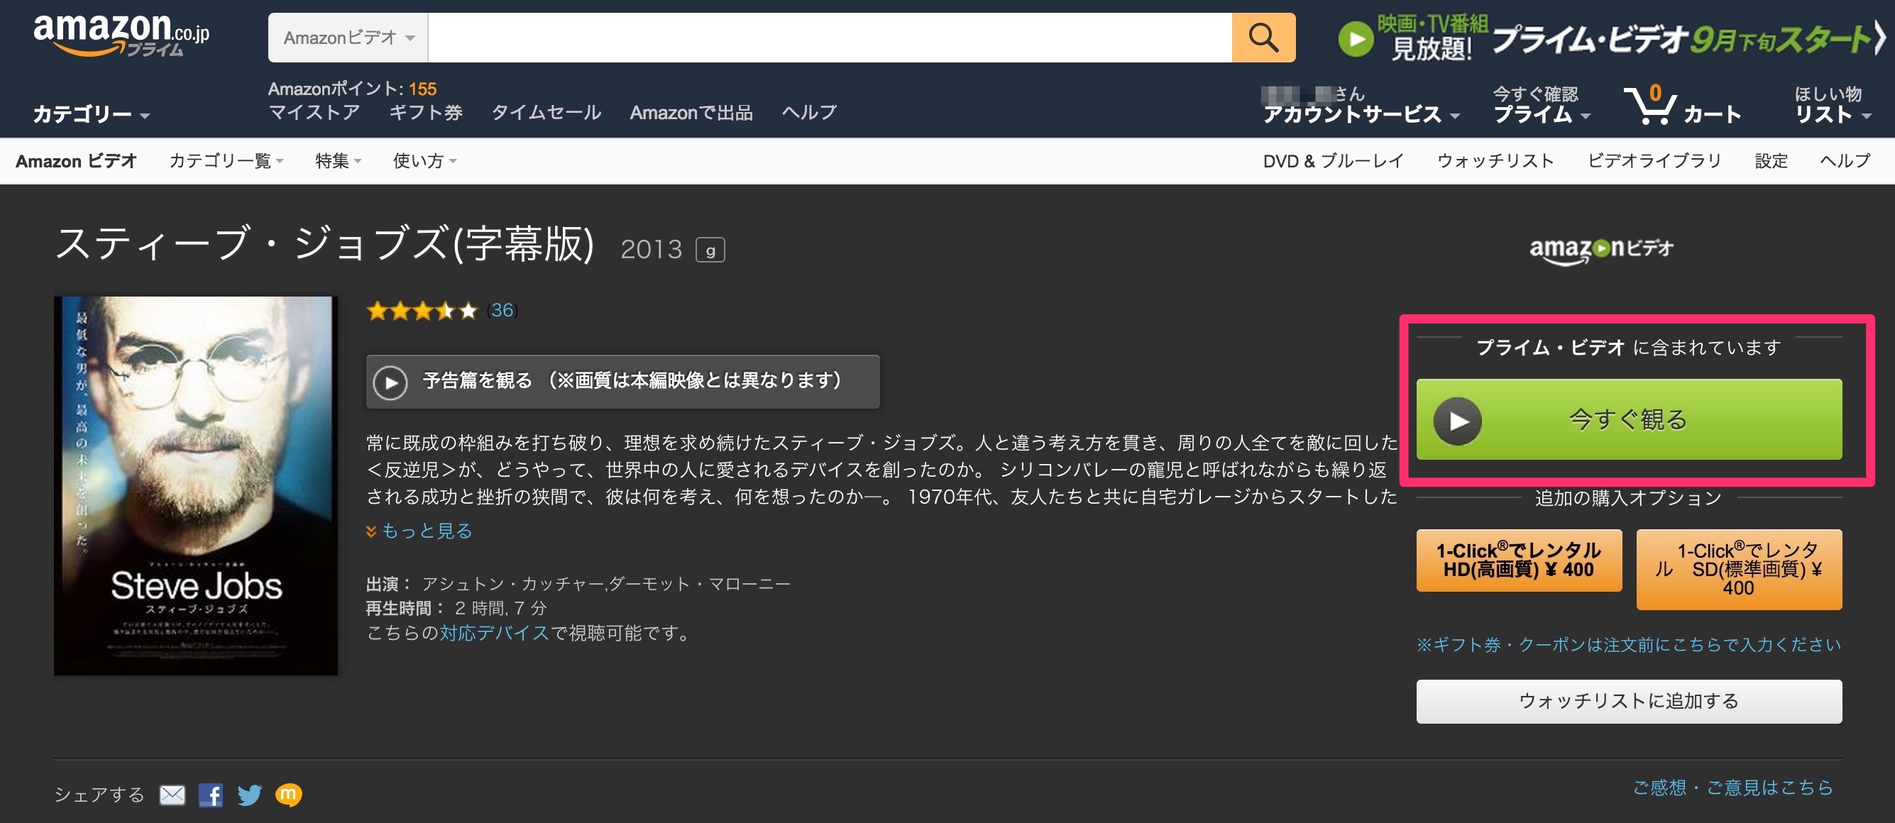Viewport: 1895px width, 823px height.
Task: Click the G rating badge
Action: point(710,250)
